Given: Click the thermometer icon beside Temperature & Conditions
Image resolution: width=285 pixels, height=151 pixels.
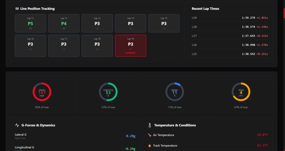Looking at the screenshot, I should pos(150,125).
